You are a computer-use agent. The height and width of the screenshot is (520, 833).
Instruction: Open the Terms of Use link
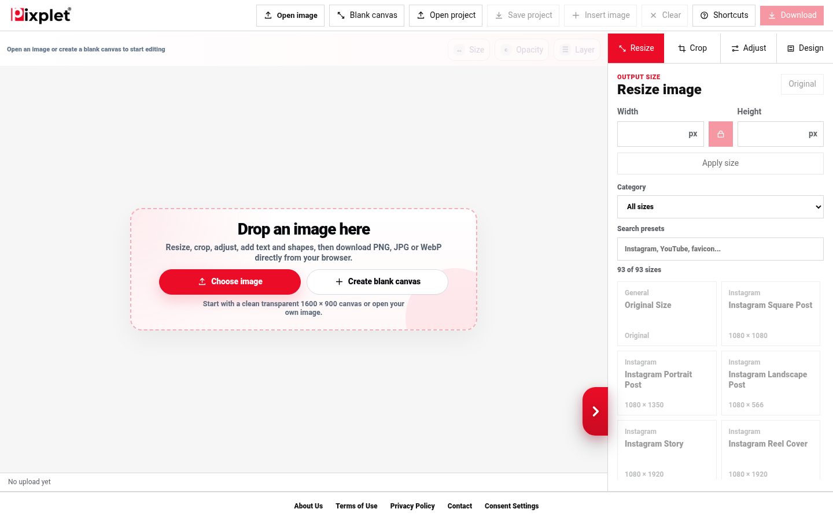coord(356,506)
